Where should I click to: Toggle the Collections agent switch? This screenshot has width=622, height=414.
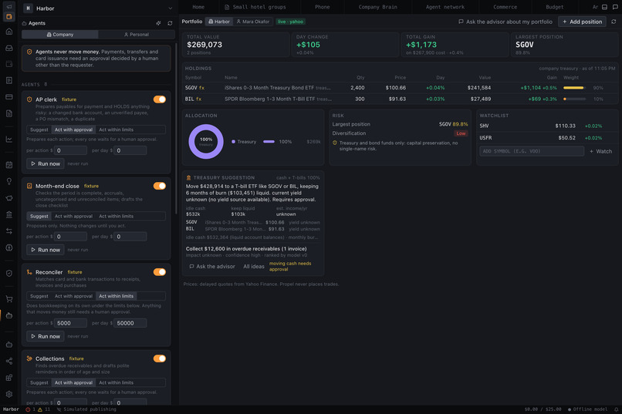(160, 358)
